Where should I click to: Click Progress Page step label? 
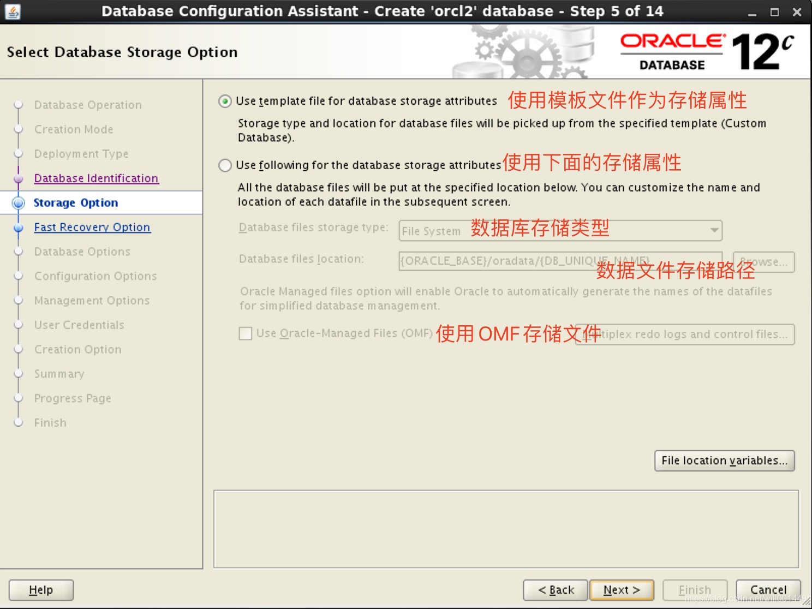pyautogui.click(x=73, y=398)
